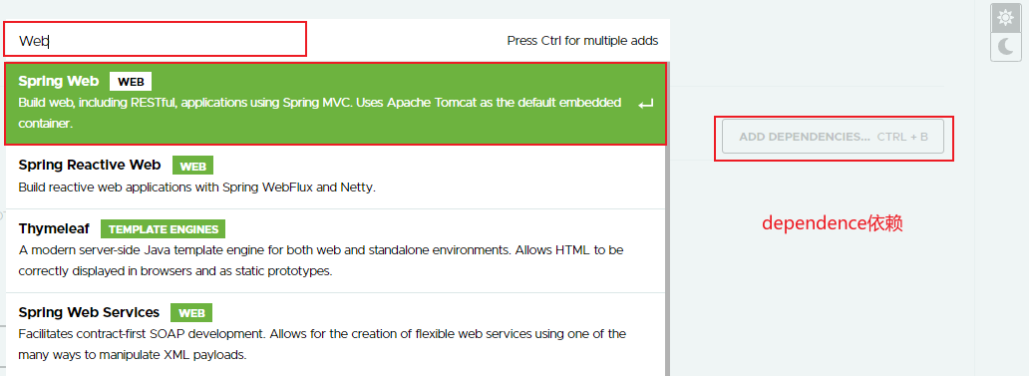Click the Spring WebFlux and Netty description

click(196, 188)
